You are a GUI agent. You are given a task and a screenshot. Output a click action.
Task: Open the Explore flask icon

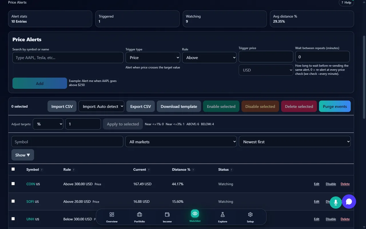[222, 215]
